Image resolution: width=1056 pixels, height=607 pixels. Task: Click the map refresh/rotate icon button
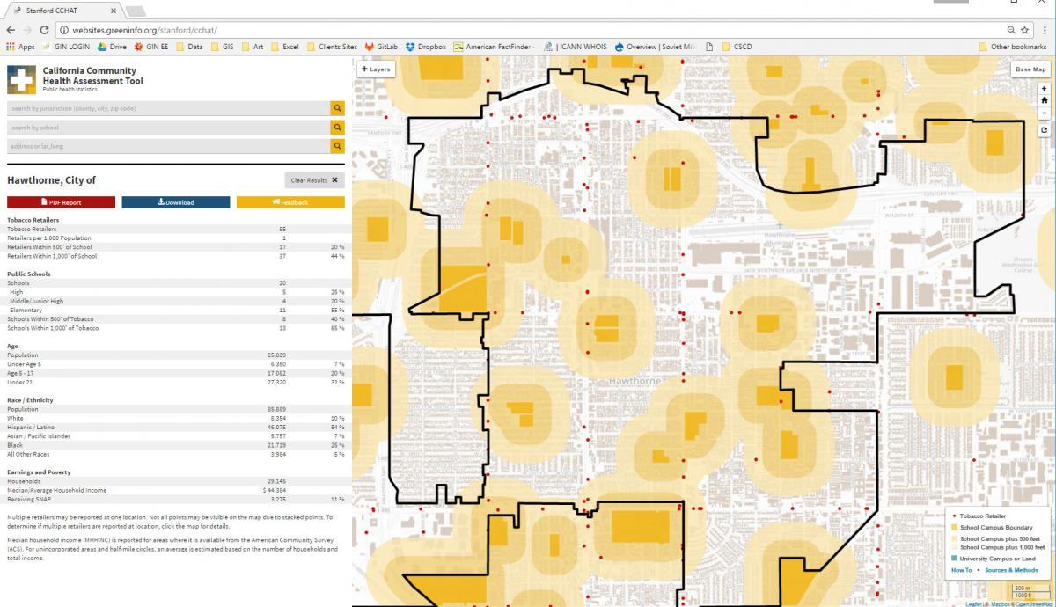(1044, 130)
